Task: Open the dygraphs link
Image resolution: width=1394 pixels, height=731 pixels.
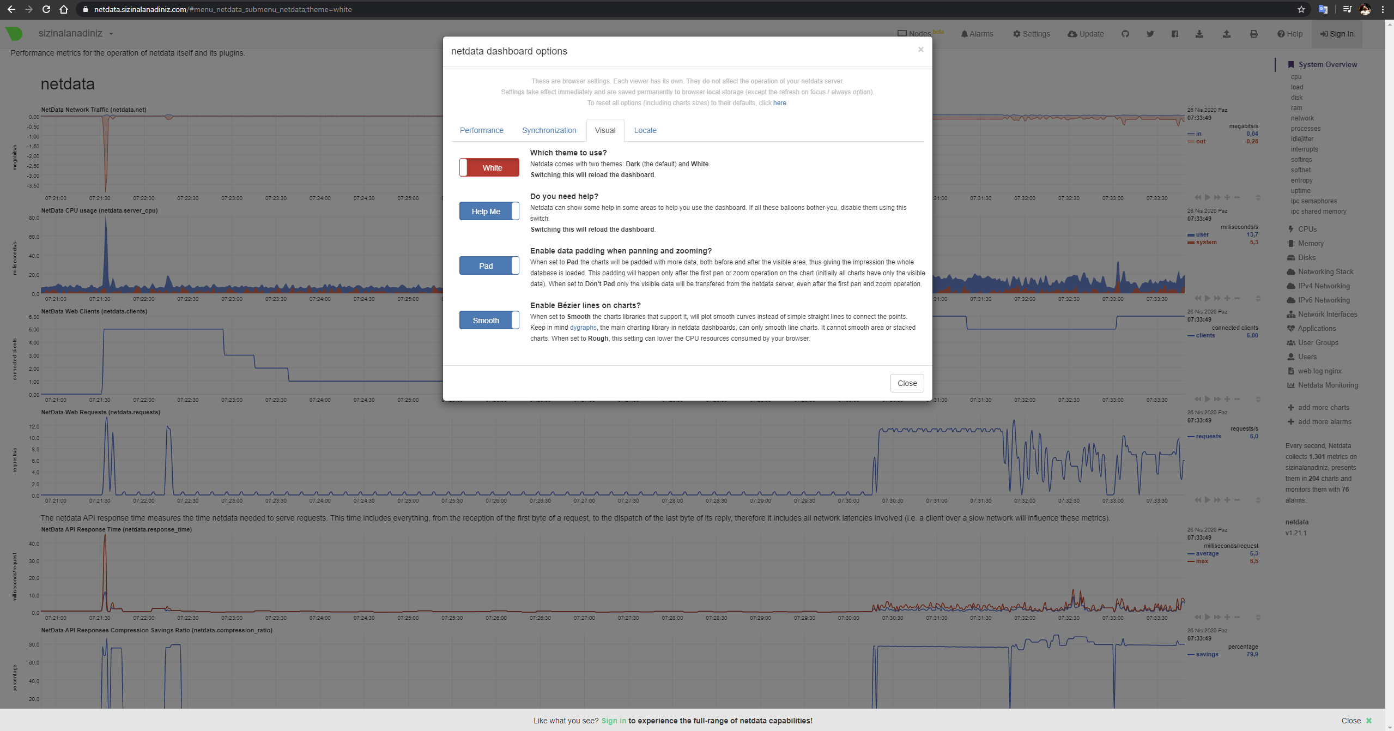Action: click(x=583, y=328)
